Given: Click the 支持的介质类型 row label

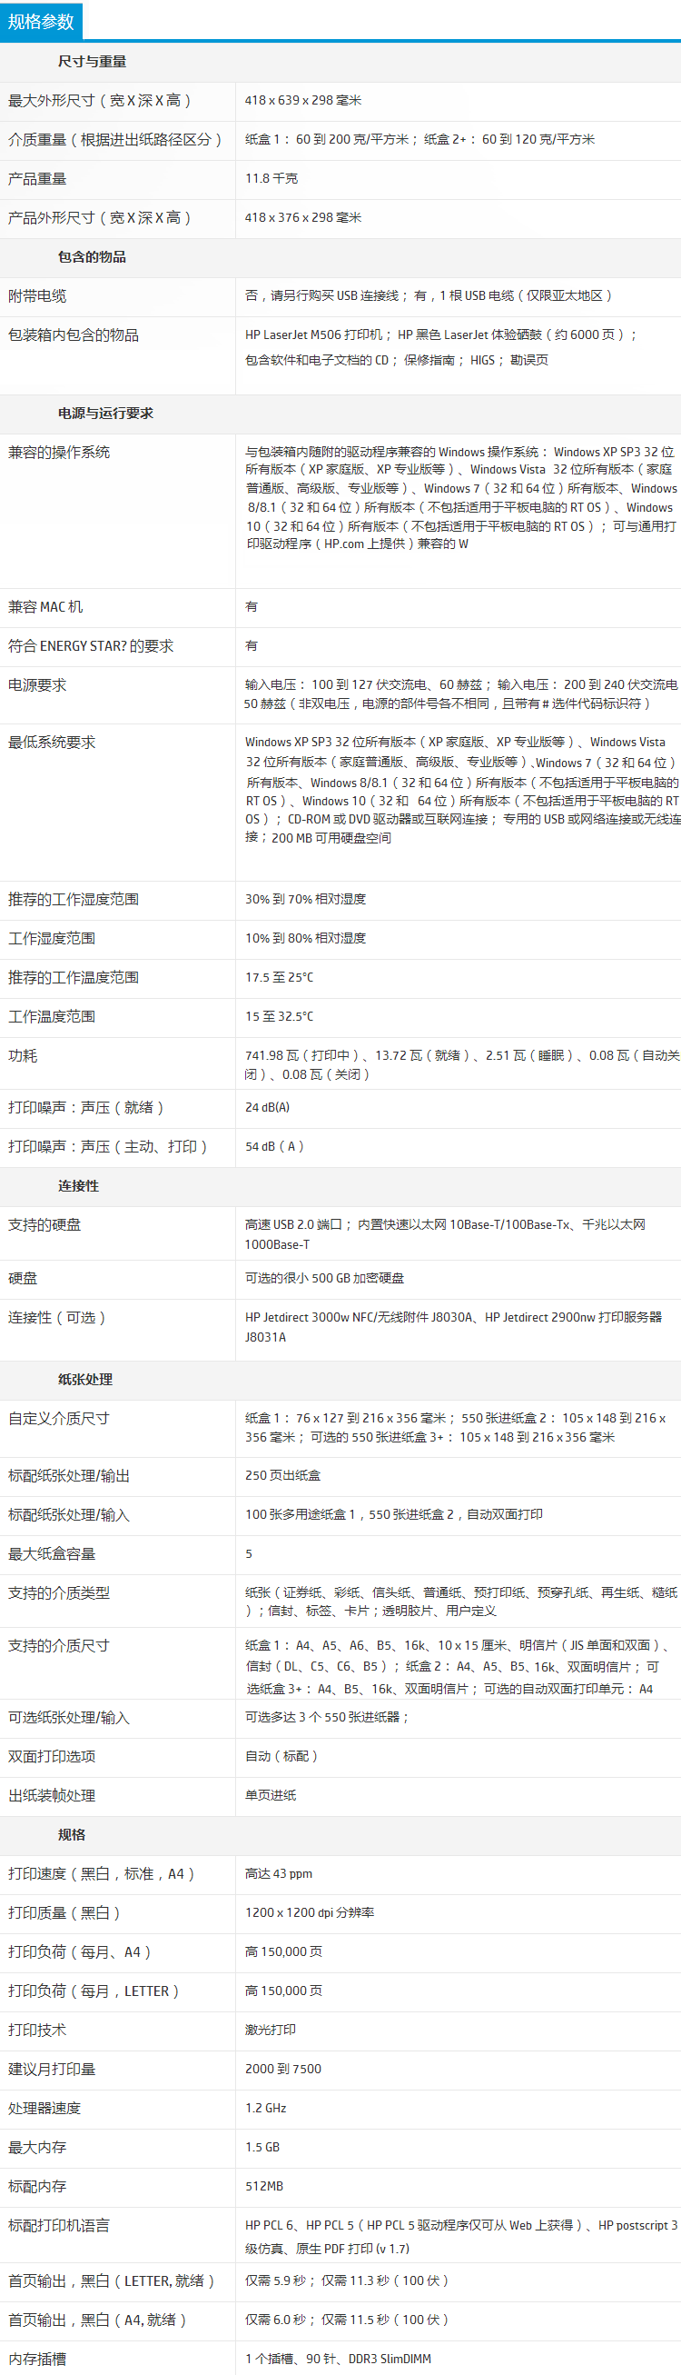Looking at the screenshot, I should (x=59, y=1593).
